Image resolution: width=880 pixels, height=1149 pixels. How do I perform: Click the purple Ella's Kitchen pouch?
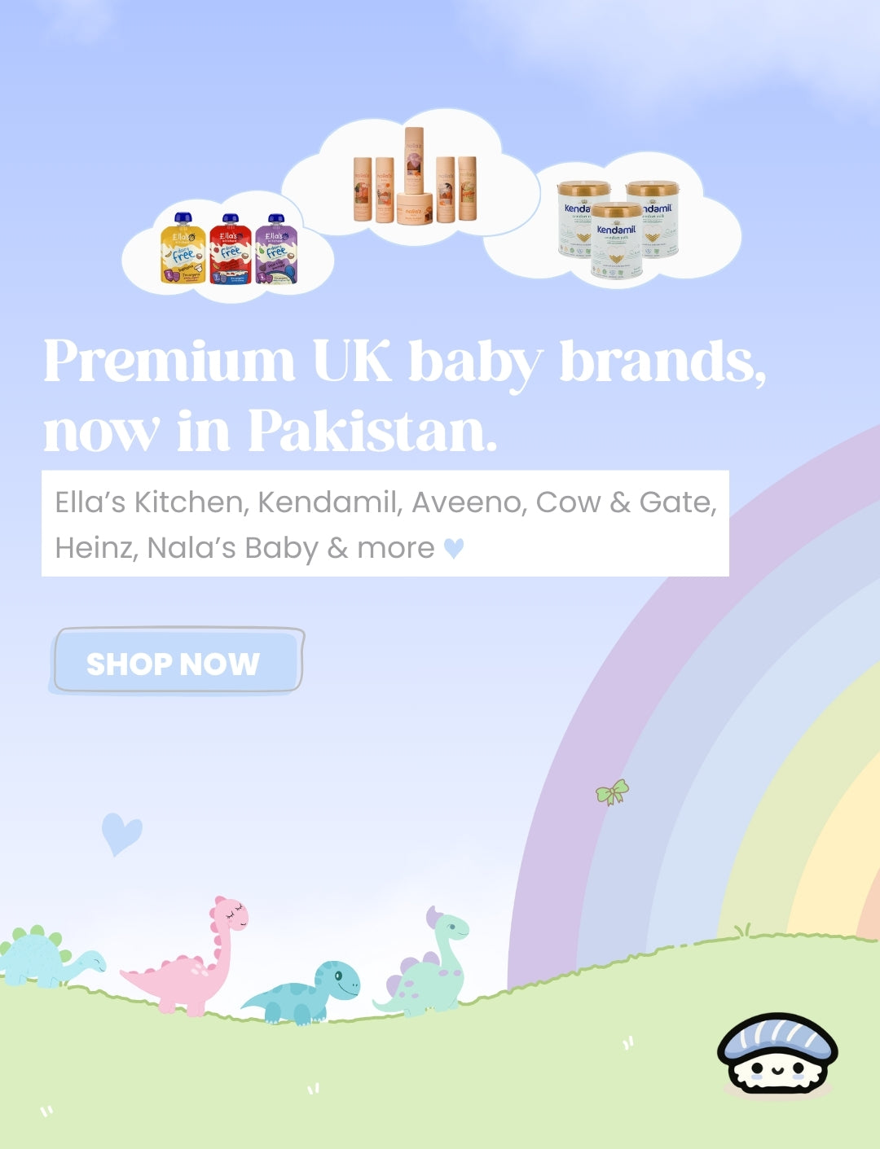point(276,249)
